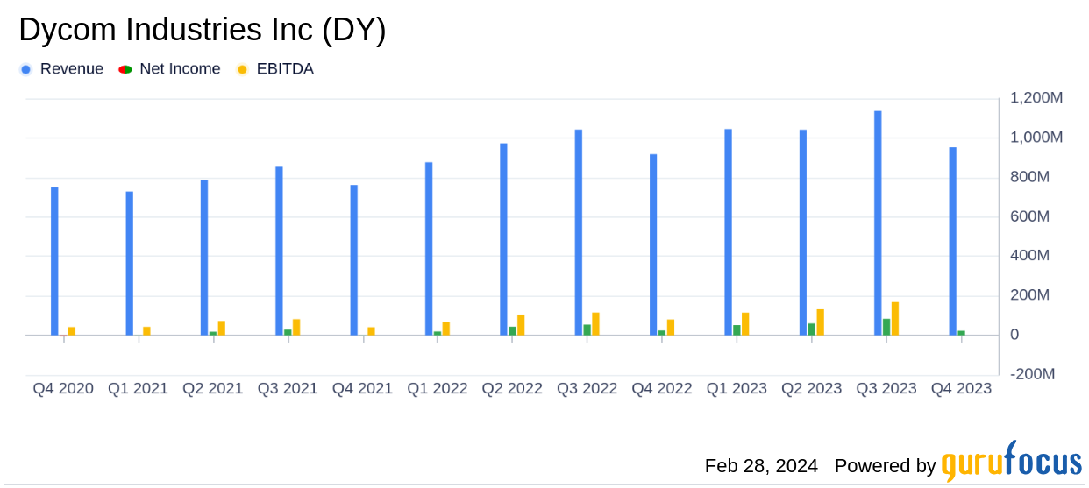This screenshot has height=488, width=1089.
Task: Click the 1,000M y-axis value
Action: click(1036, 138)
